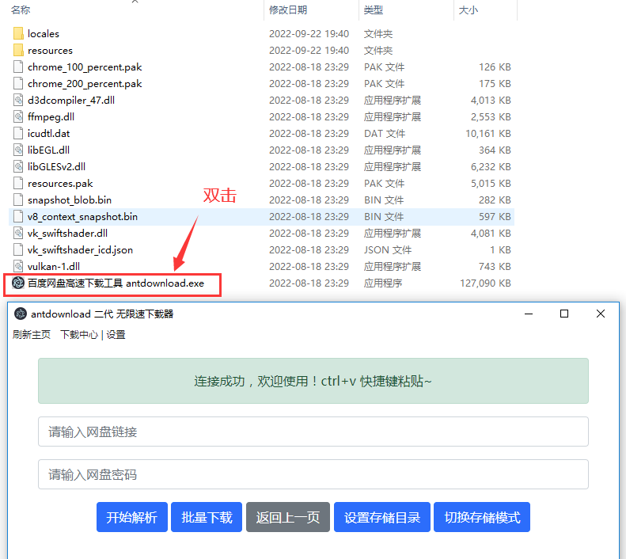Minimize the antdownload window
Image resolution: width=626 pixels, height=559 pixels.
coord(529,314)
